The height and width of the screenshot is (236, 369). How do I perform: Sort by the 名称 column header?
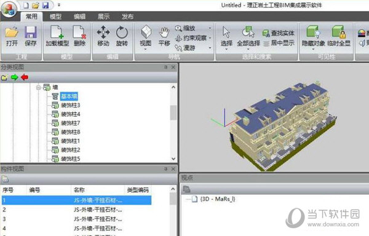(97, 190)
